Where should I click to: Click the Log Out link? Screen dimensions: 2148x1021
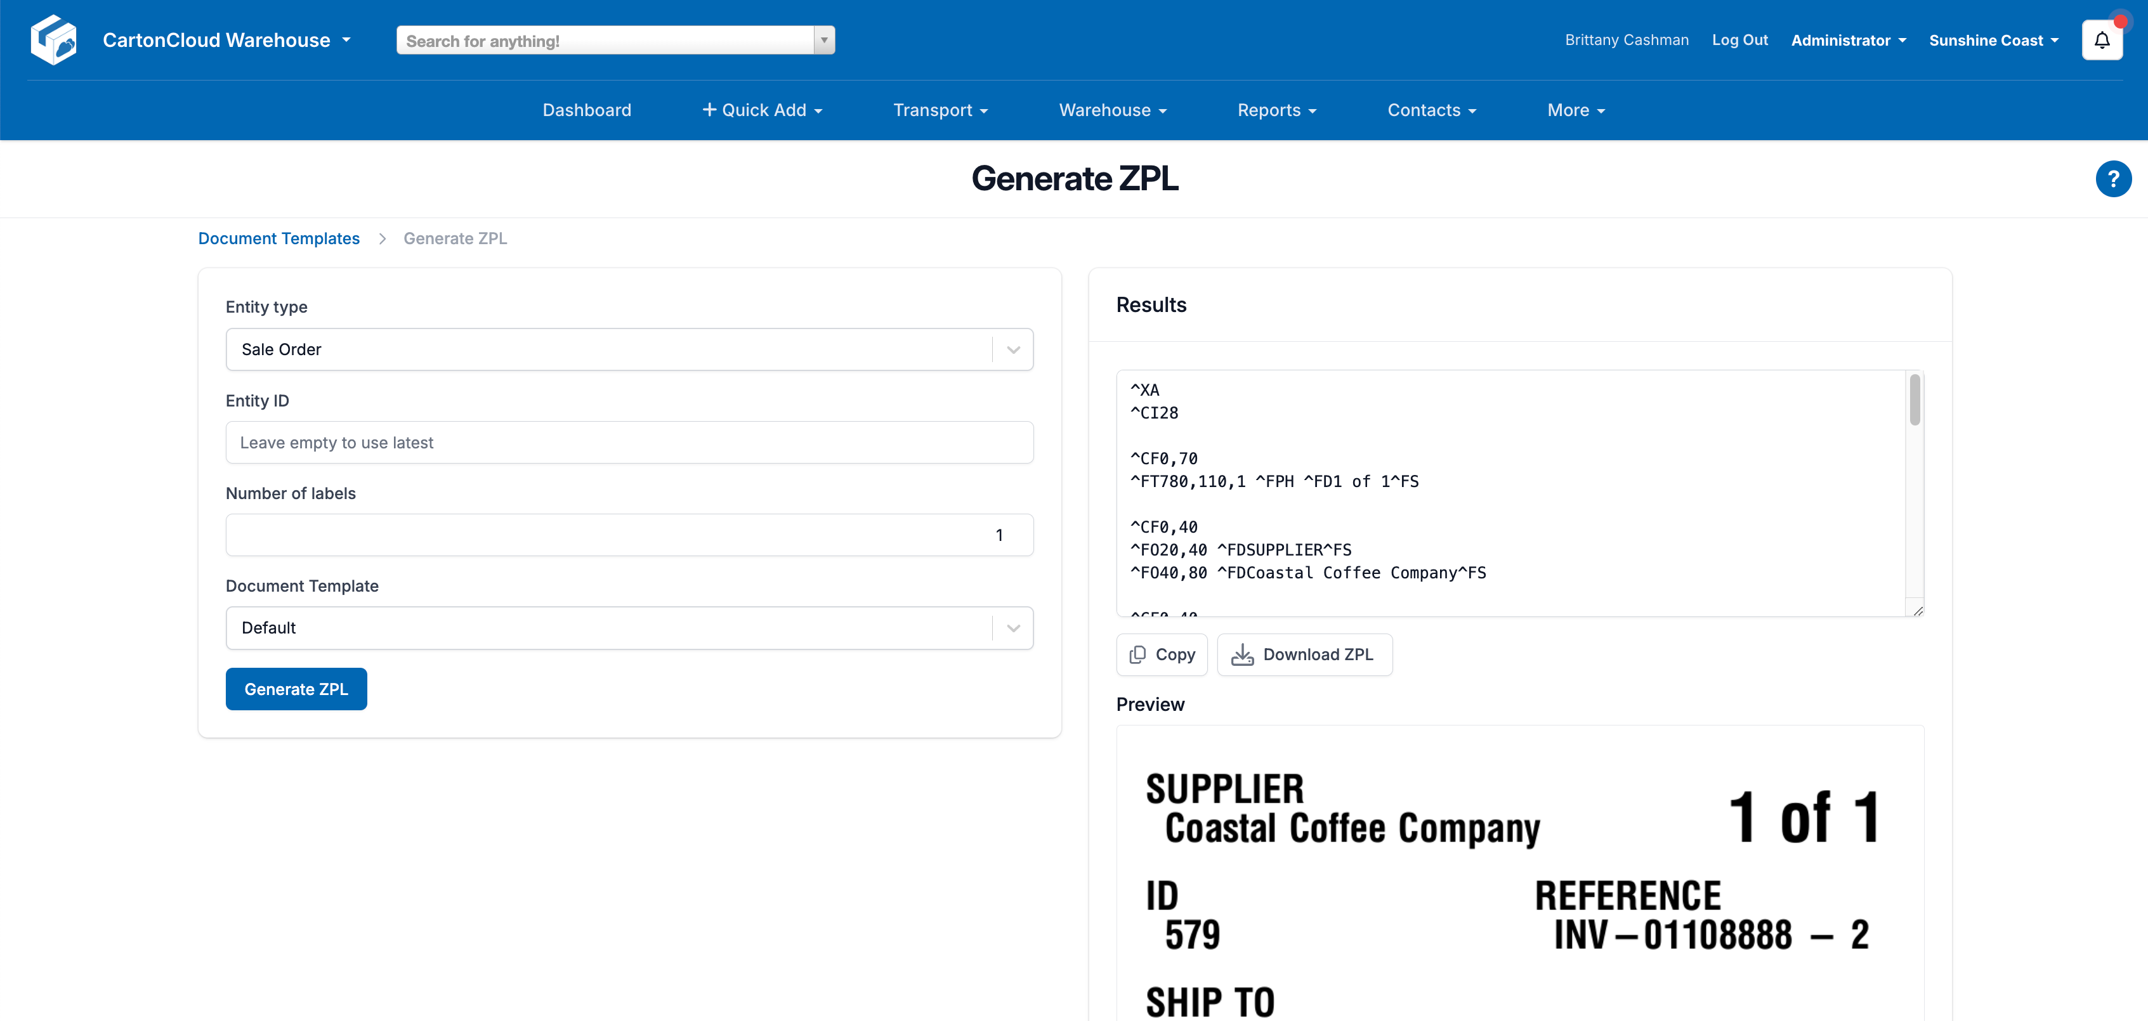tap(1739, 40)
